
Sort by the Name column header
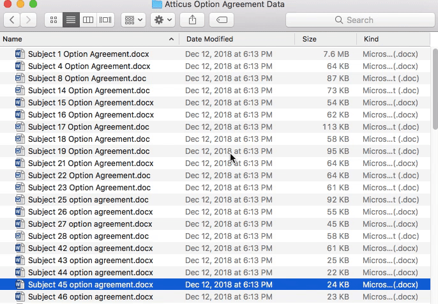point(89,39)
